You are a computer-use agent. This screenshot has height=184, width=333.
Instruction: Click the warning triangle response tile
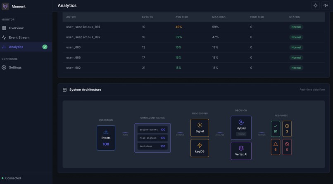276,147
